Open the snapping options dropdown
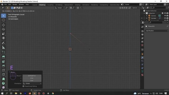Viewport: 169px width, 95px height. (74, 8)
